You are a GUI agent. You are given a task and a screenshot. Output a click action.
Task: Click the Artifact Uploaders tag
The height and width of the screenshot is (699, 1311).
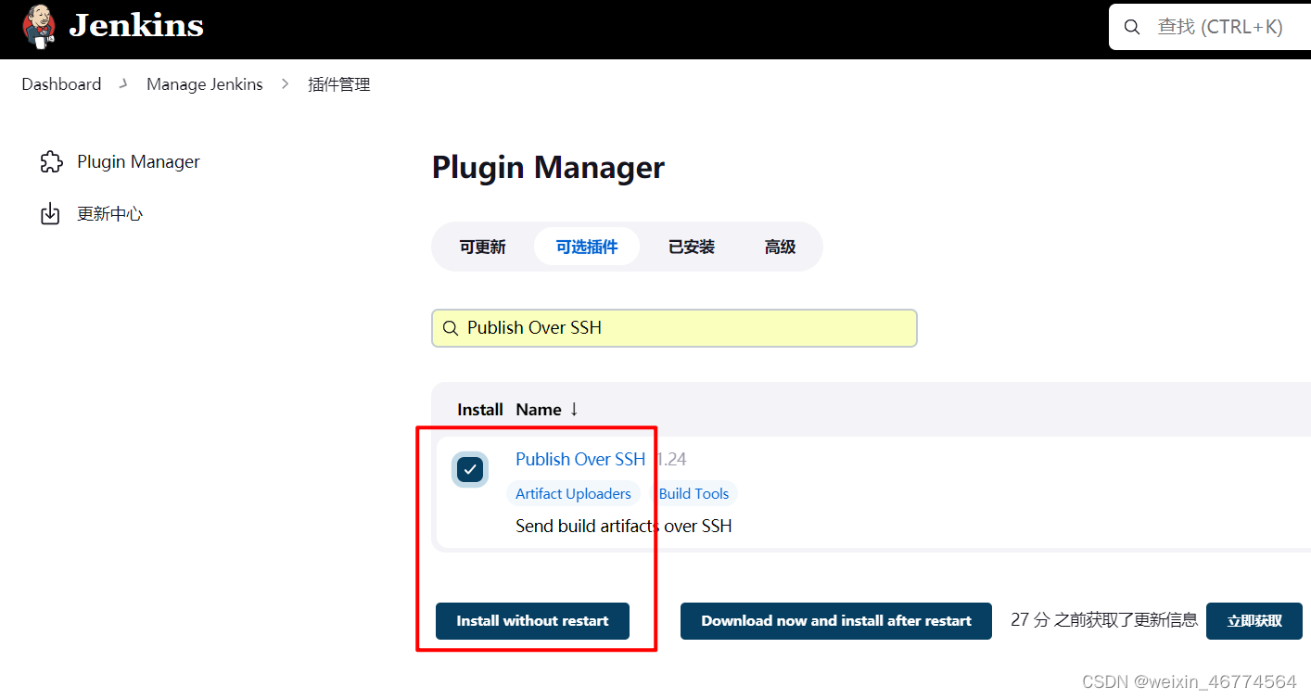(573, 494)
